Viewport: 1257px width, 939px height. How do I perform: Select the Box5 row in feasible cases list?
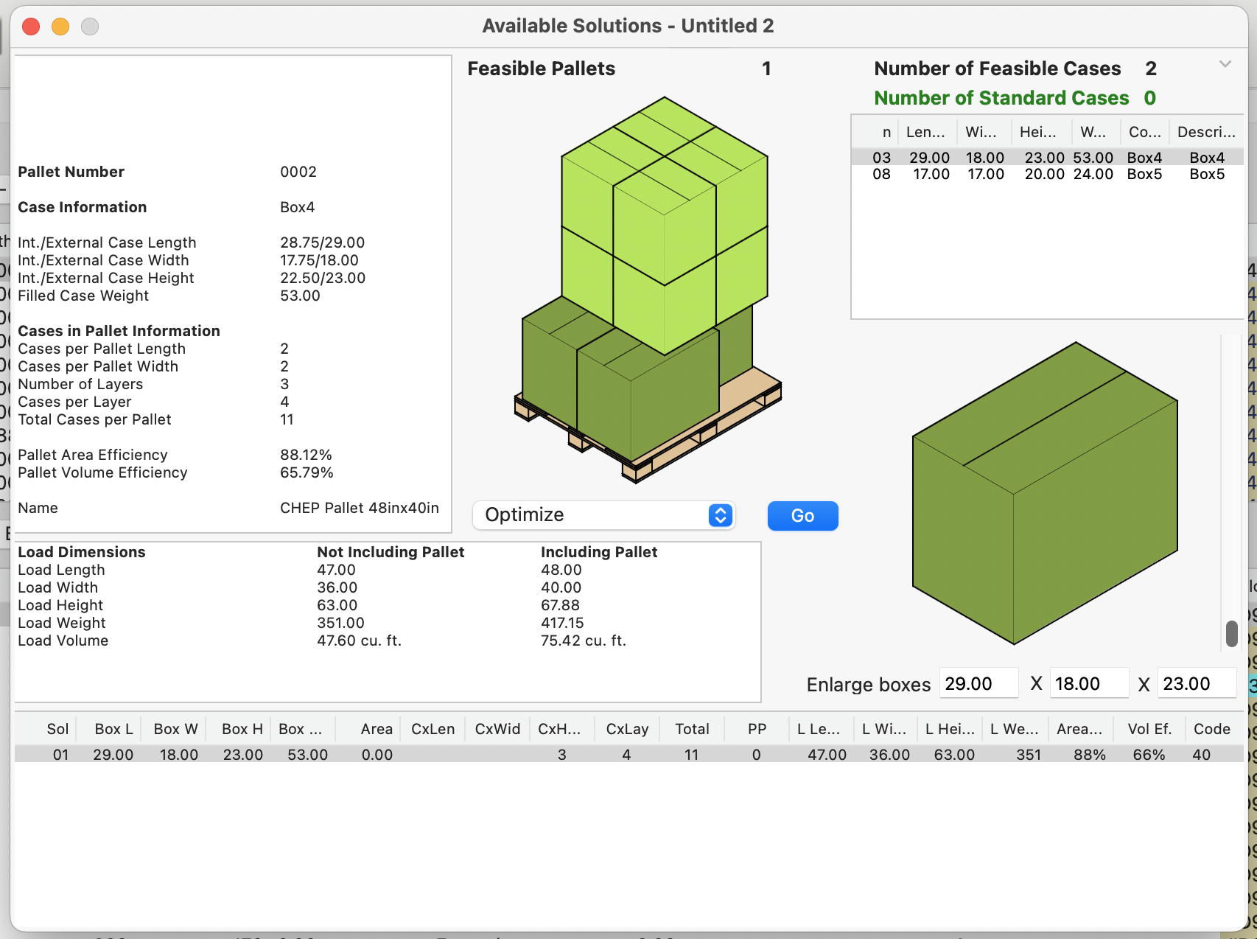[x=1047, y=174]
